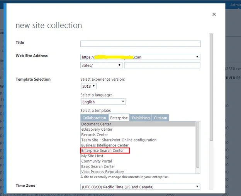Select the My Site Host template

(138, 156)
